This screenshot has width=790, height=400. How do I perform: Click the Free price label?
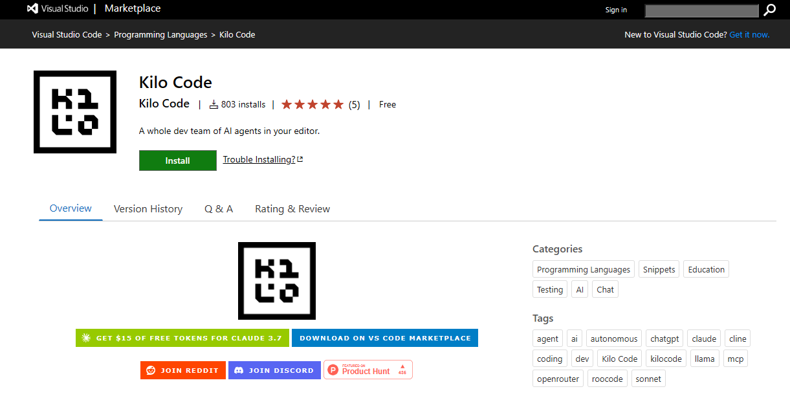click(x=388, y=104)
